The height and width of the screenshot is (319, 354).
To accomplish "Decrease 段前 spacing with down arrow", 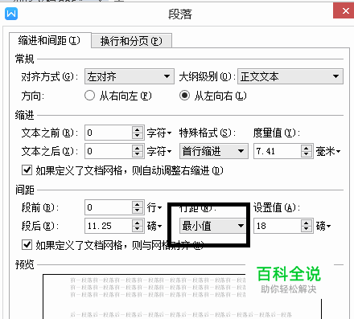I will (138, 211).
